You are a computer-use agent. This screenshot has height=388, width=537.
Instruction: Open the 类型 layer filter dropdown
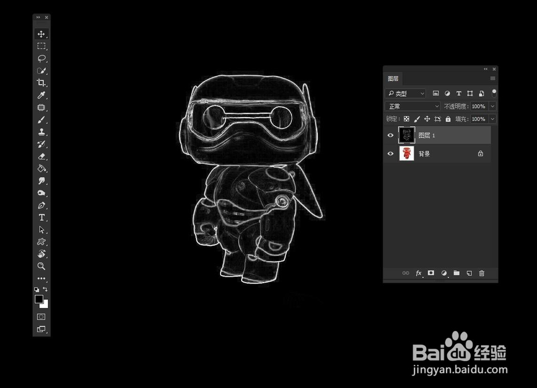tap(405, 93)
